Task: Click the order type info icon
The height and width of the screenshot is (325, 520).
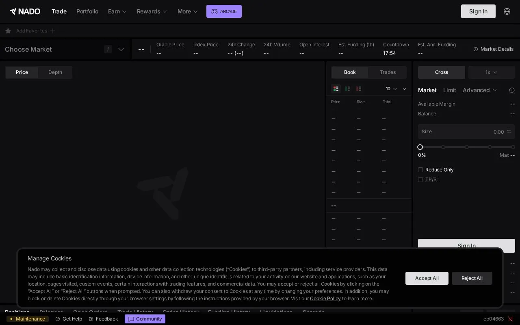Action: pyautogui.click(x=512, y=90)
